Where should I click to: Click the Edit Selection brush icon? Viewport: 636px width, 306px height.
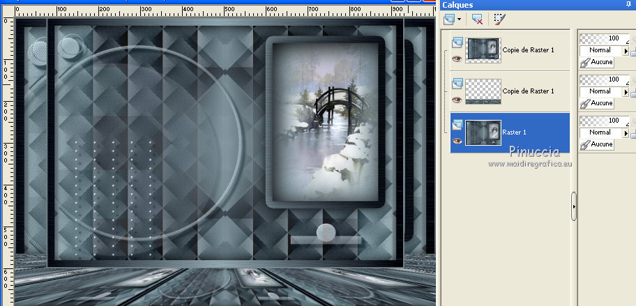coord(500,19)
